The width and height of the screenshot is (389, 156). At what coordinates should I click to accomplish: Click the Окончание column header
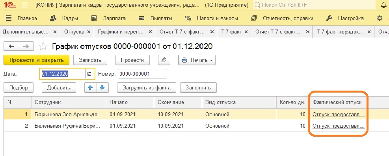[178, 102]
